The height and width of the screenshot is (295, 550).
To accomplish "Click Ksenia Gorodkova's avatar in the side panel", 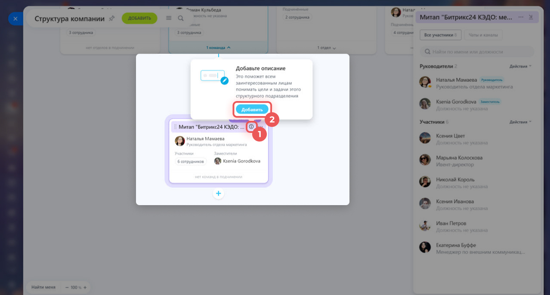I will pyautogui.click(x=425, y=104).
